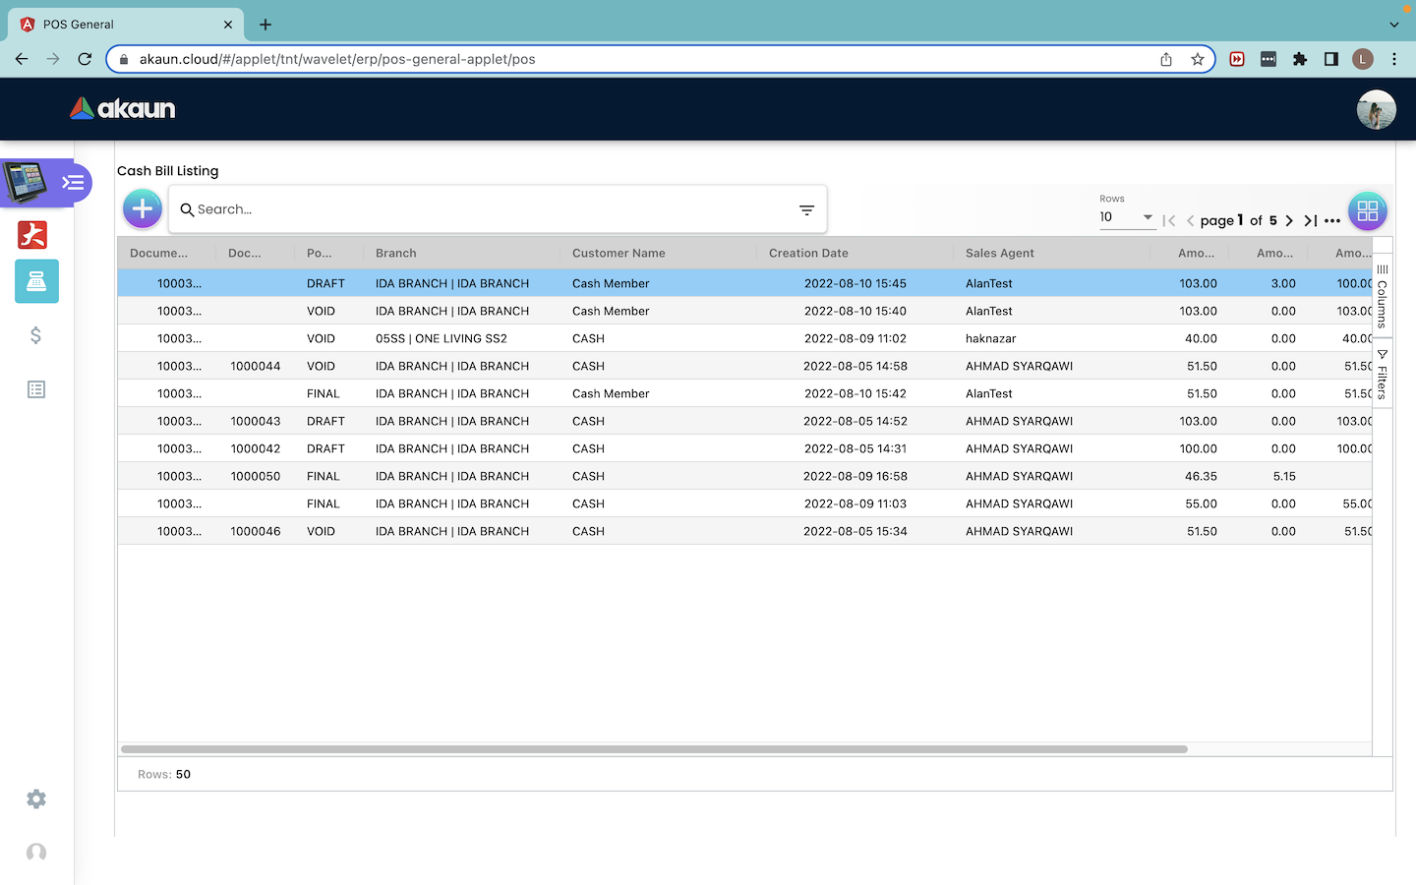This screenshot has height=885, width=1416.
Task: Click the blue plus create button
Action: coord(143,208)
